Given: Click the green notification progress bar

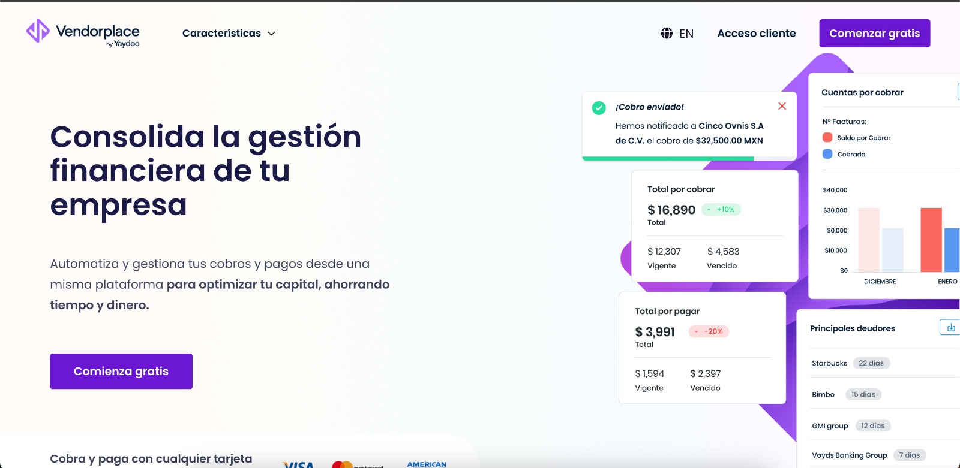Looking at the screenshot, I should coord(668,159).
